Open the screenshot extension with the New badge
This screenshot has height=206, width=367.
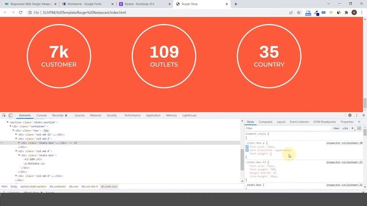tap(308, 13)
